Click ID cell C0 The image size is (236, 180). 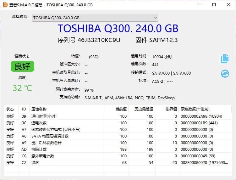click(24, 156)
